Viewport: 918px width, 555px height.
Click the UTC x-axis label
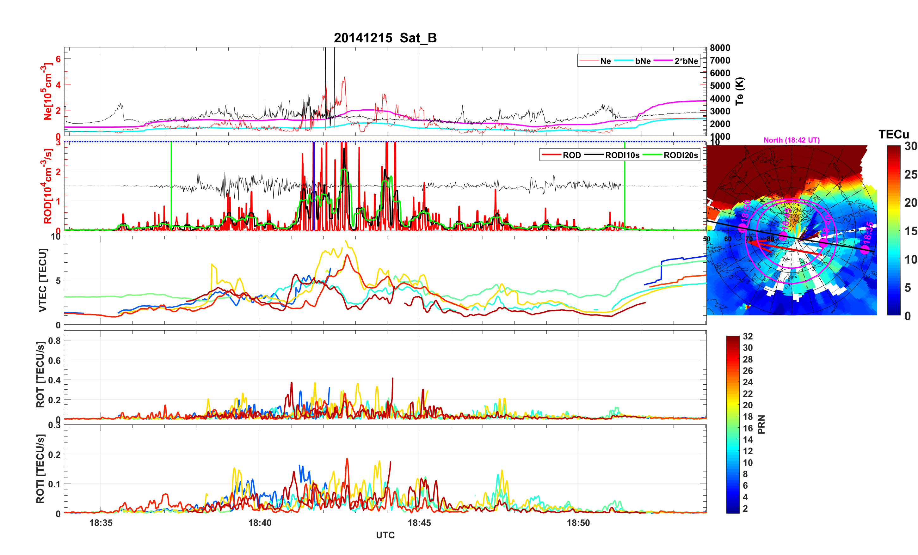point(385,535)
